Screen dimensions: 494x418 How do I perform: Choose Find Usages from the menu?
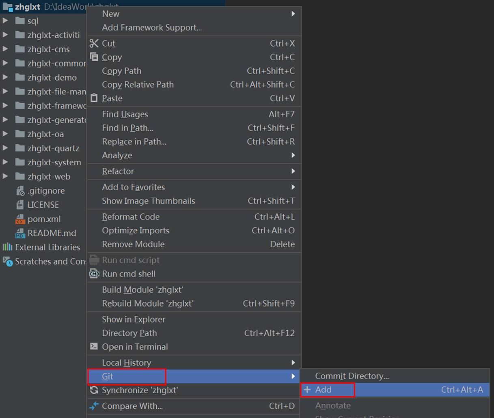point(125,114)
